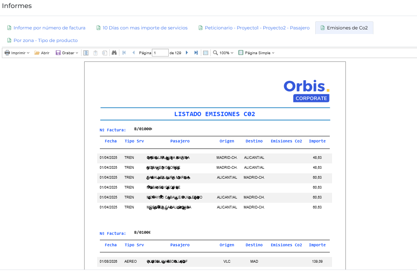Click Fecha header in second invoice table
417x273 pixels.
111,245
